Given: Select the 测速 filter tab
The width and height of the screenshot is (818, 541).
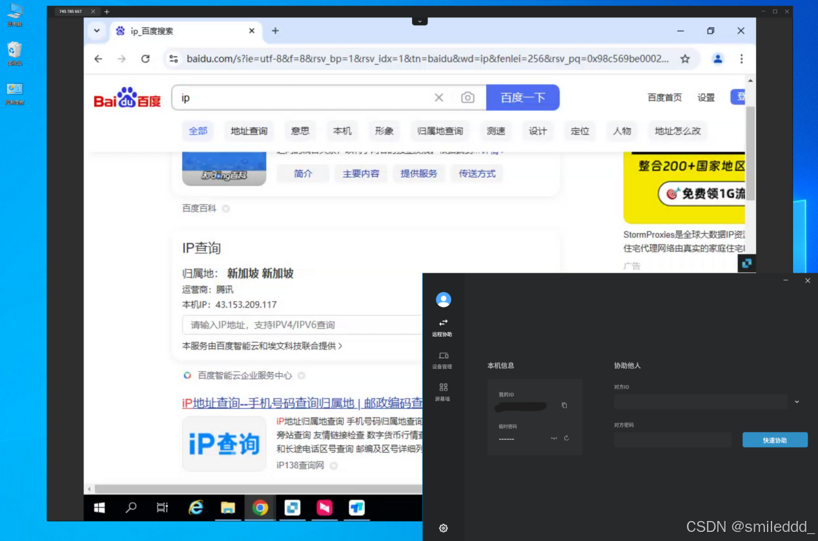Looking at the screenshot, I should pyautogui.click(x=496, y=131).
